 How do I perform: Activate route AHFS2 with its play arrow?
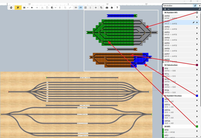(197, 28)
